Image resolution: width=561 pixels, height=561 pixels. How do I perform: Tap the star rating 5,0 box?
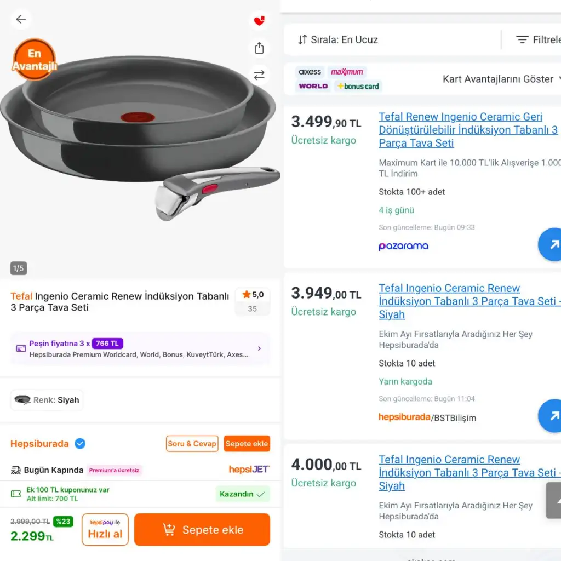pyautogui.click(x=253, y=301)
